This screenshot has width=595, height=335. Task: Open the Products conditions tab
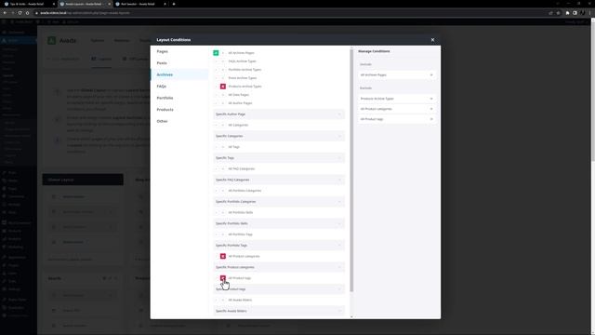click(x=179, y=110)
